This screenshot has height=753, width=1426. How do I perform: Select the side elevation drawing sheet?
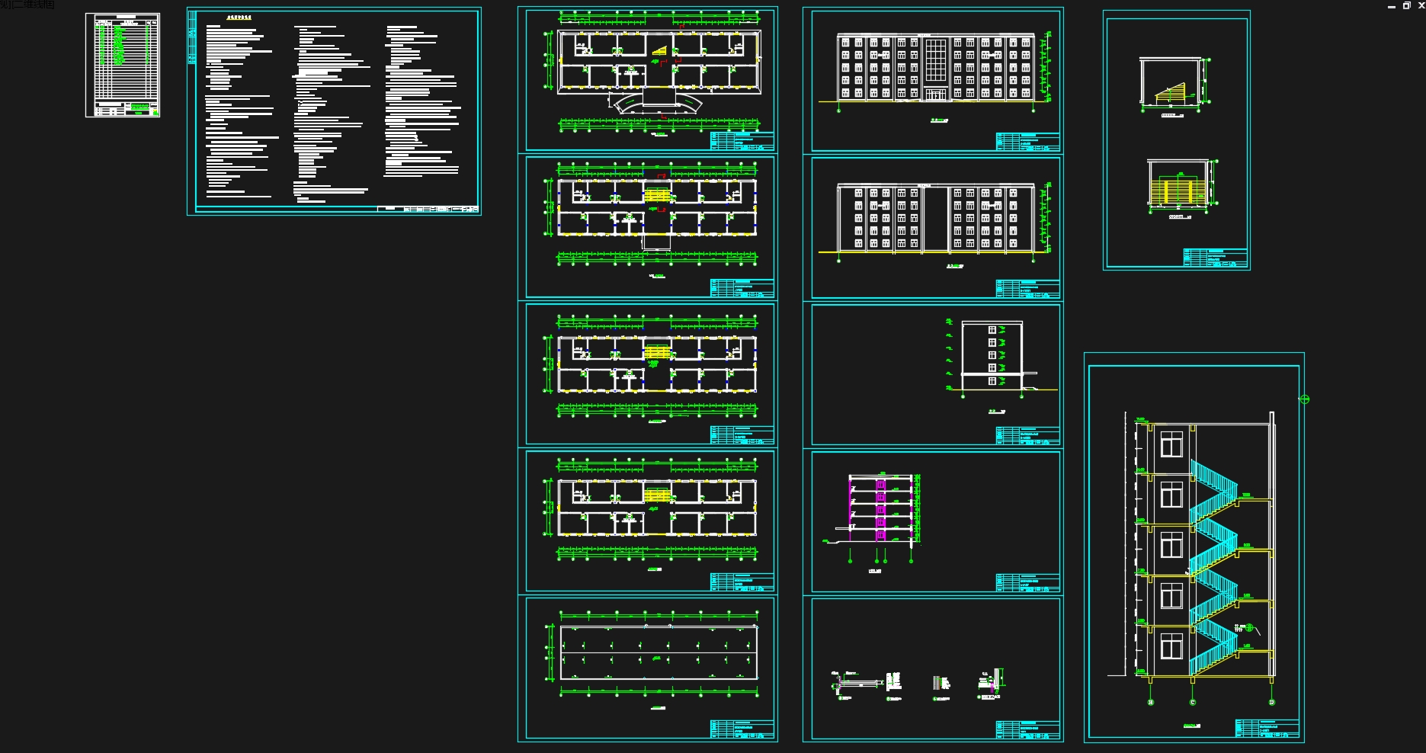(x=933, y=374)
